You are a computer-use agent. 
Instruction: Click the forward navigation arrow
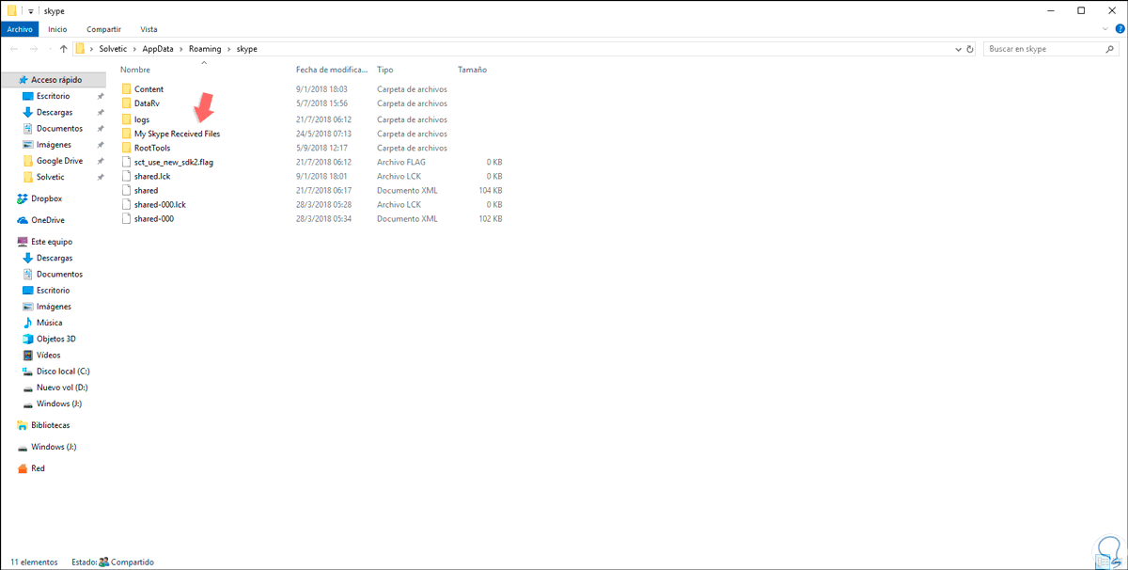coord(33,49)
